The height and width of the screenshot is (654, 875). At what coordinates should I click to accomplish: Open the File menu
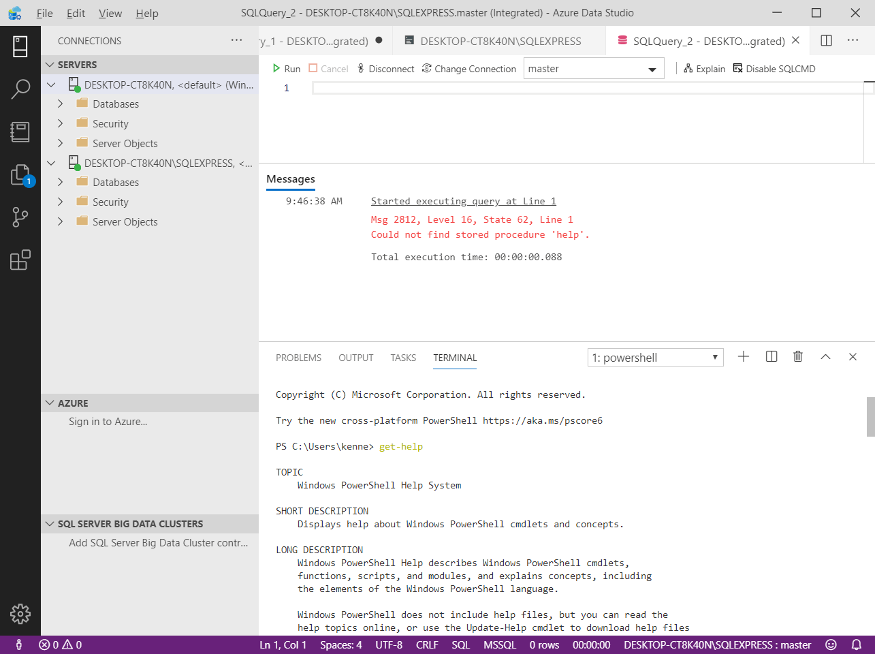[44, 13]
